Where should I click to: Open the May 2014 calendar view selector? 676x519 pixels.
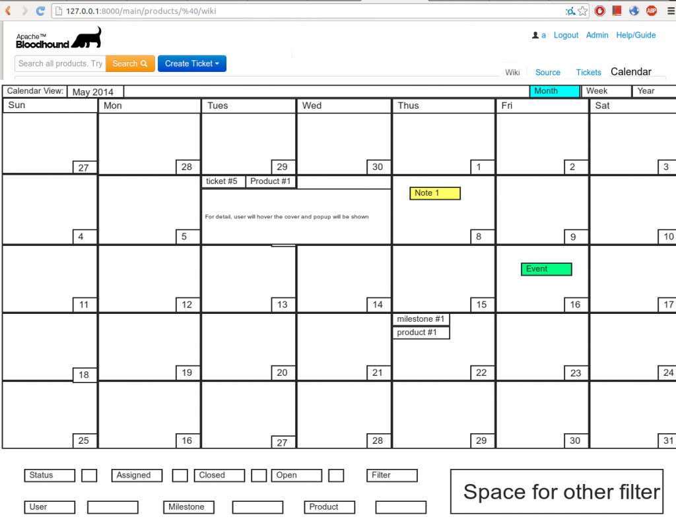point(94,92)
